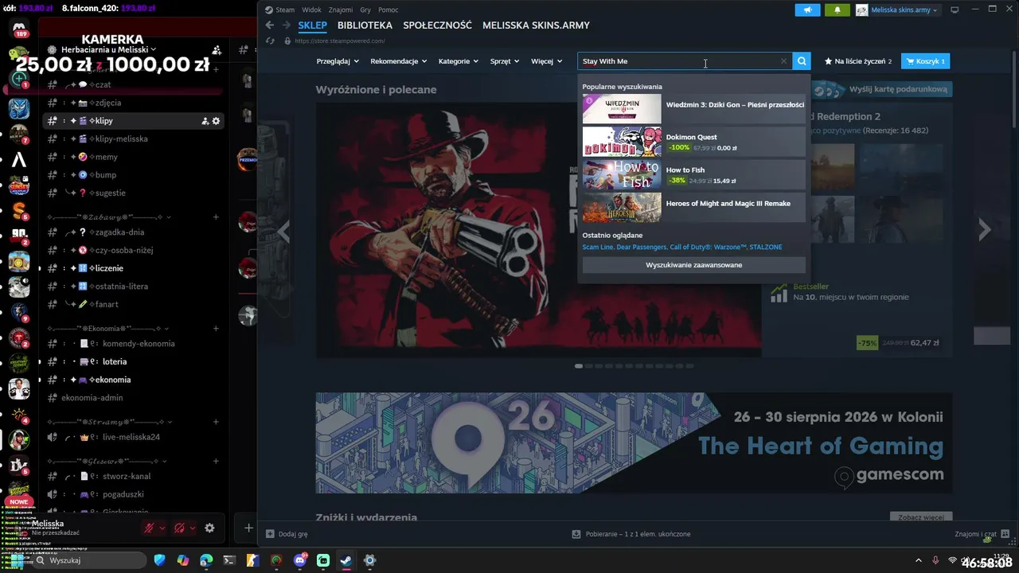Select Wiedźmin 3 Dziki Gon suggestion
1019x573 pixels.
click(694, 109)
